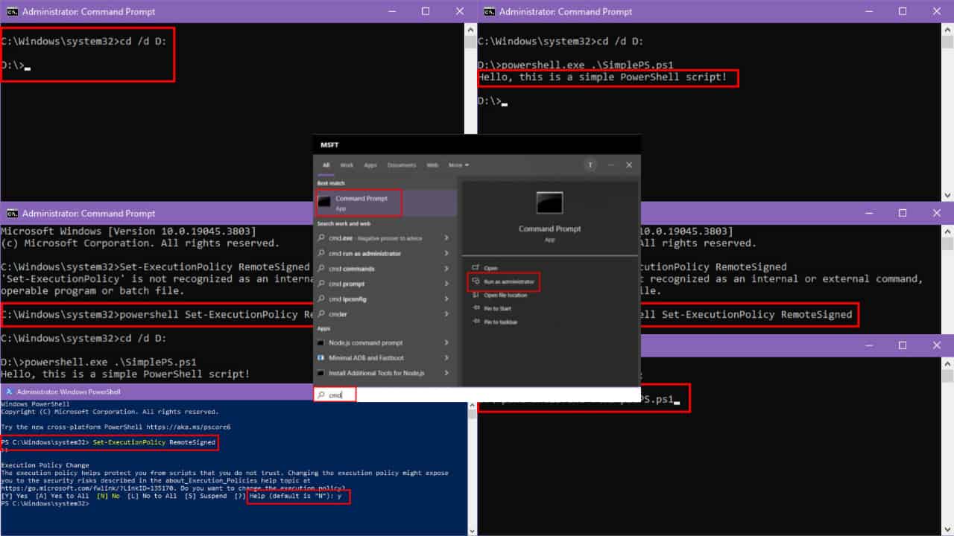Click the Command Prompt best match icon

[323, 202]
